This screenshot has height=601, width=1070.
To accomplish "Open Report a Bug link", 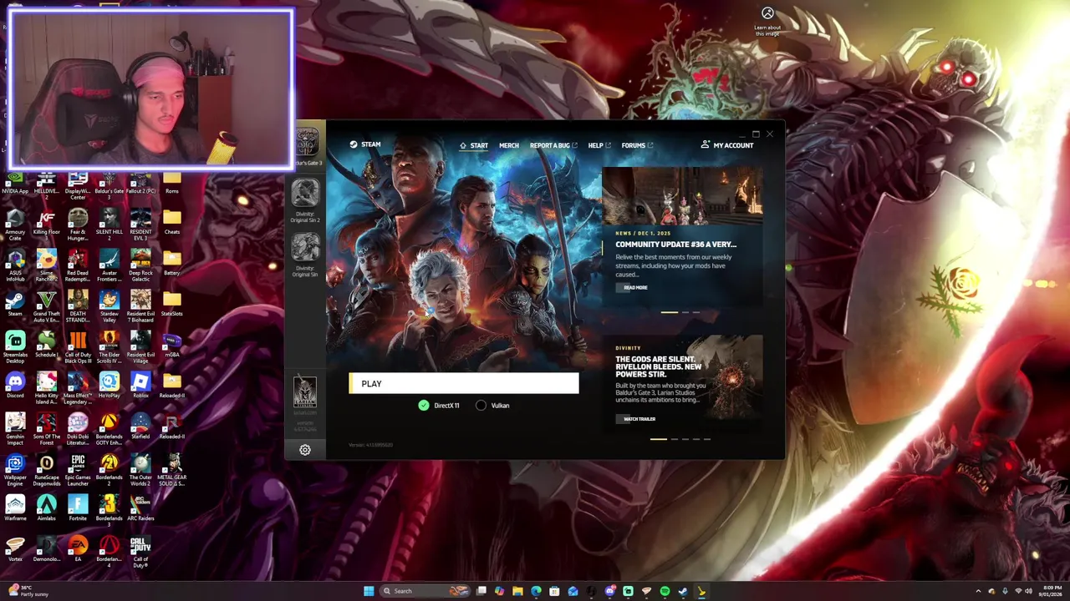I will coord(553,145).
